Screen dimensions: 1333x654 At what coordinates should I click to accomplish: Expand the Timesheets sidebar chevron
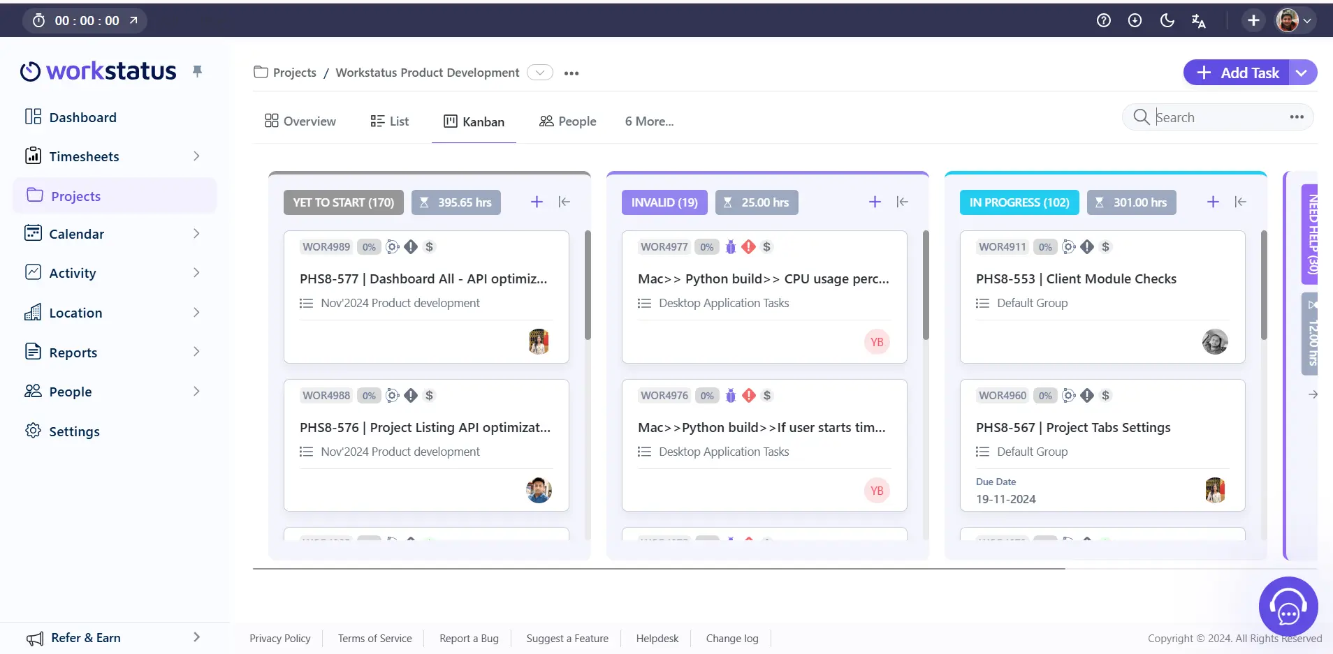[x=196, y=156]
